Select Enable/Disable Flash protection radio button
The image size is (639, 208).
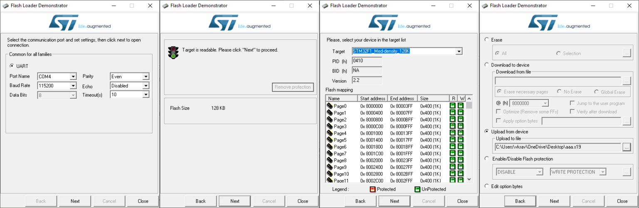tap(487, 158)
